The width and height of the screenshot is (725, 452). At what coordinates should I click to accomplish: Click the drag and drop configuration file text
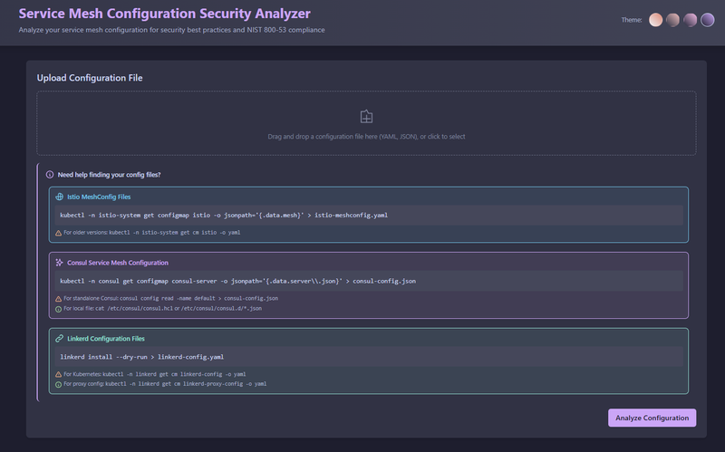(366, 137)
